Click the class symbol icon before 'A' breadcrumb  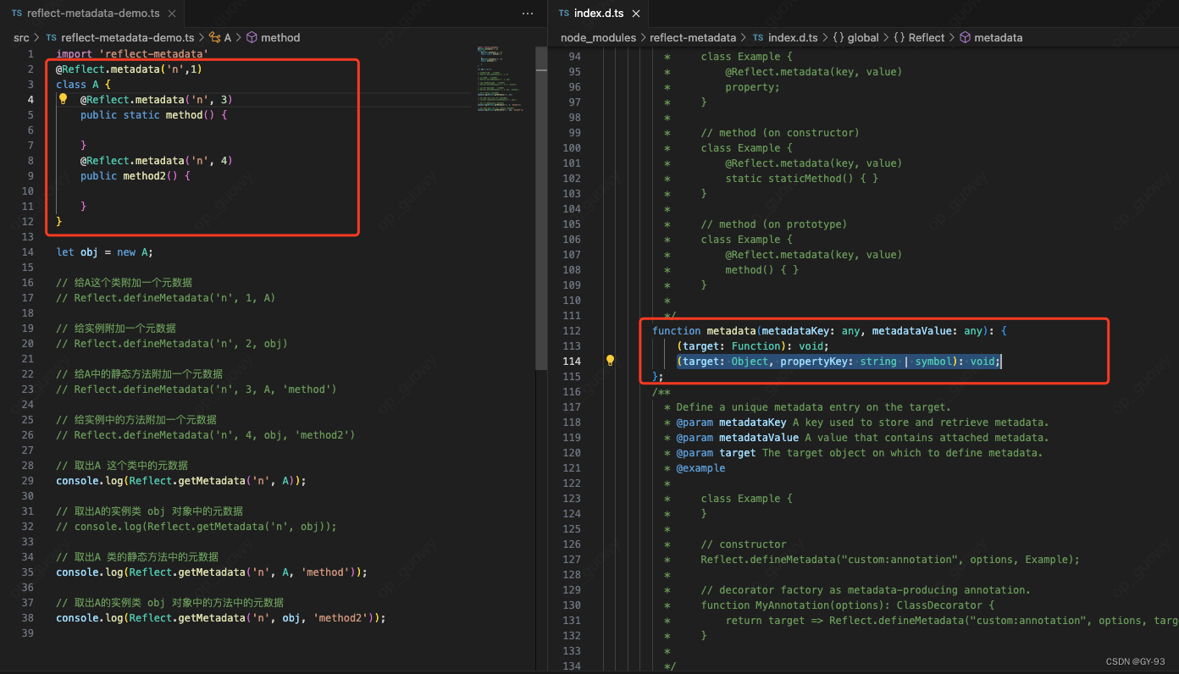pyautogui.click(x=214, y=37)
